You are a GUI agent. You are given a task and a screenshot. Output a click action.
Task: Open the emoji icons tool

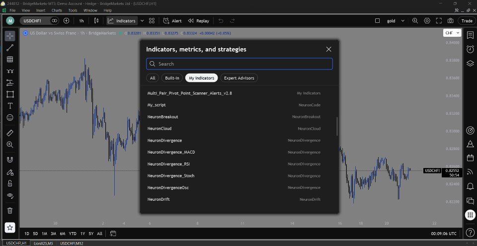10,117
